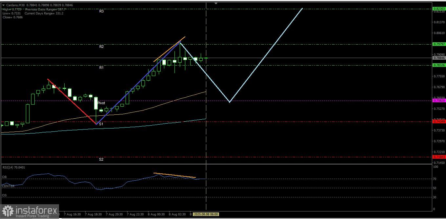Click the CENTER level label in RSI panel

coord(8,186)
